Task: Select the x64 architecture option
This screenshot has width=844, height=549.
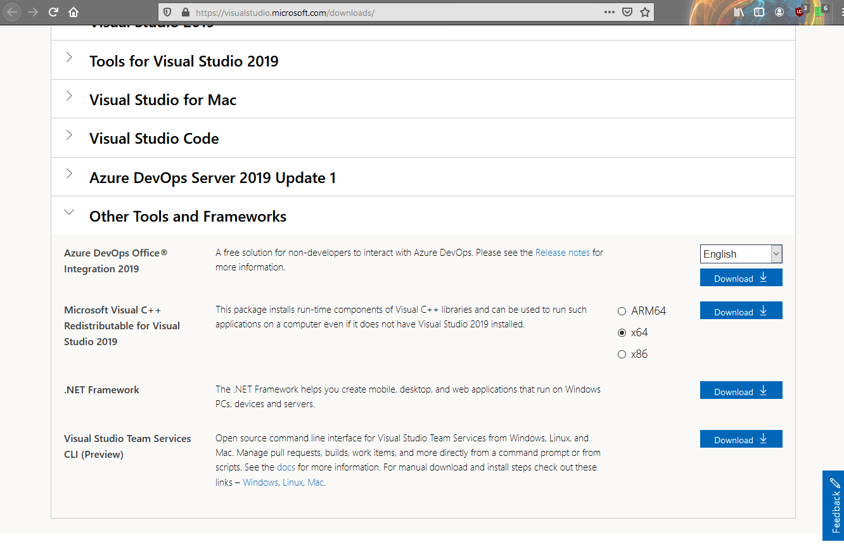Action: 622,332
